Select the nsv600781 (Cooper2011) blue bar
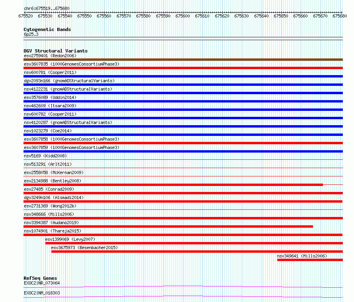This screenshot has width=354, height=302. pos(183,76)
